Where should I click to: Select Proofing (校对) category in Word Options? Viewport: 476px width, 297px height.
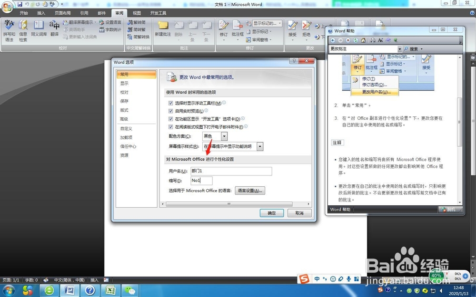[136, 92]
